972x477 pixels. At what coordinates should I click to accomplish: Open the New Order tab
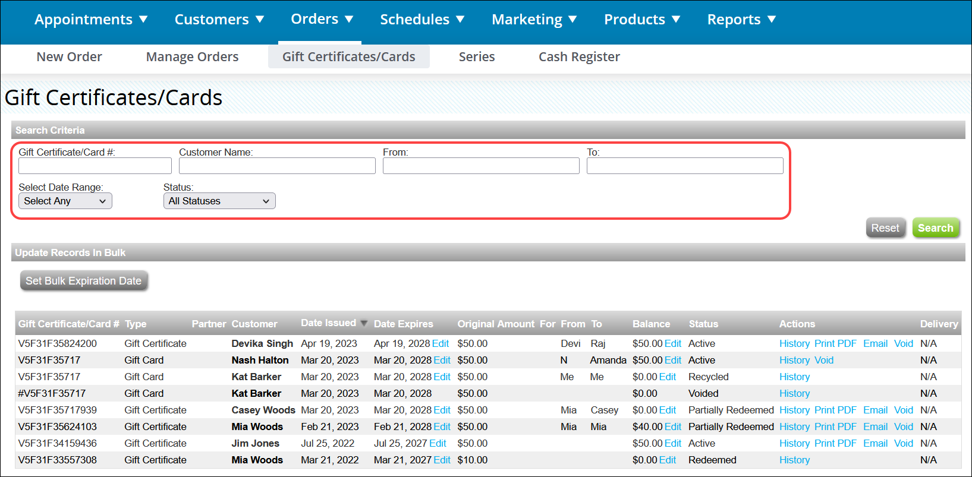pos(69,57)
